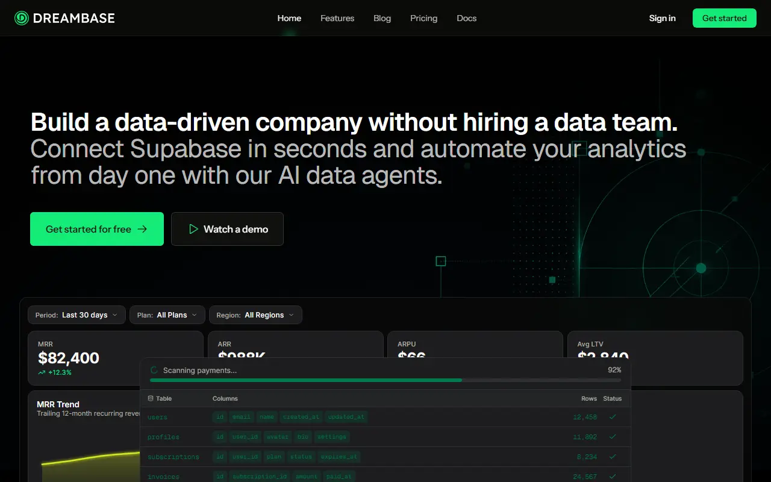This screenshot has height=482, width=771.
Task: Click the checkmark status for subscriptions row
Action: [x=613, y=456]
